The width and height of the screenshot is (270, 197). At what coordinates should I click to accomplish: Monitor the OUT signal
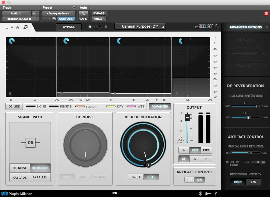coord(195,150)
